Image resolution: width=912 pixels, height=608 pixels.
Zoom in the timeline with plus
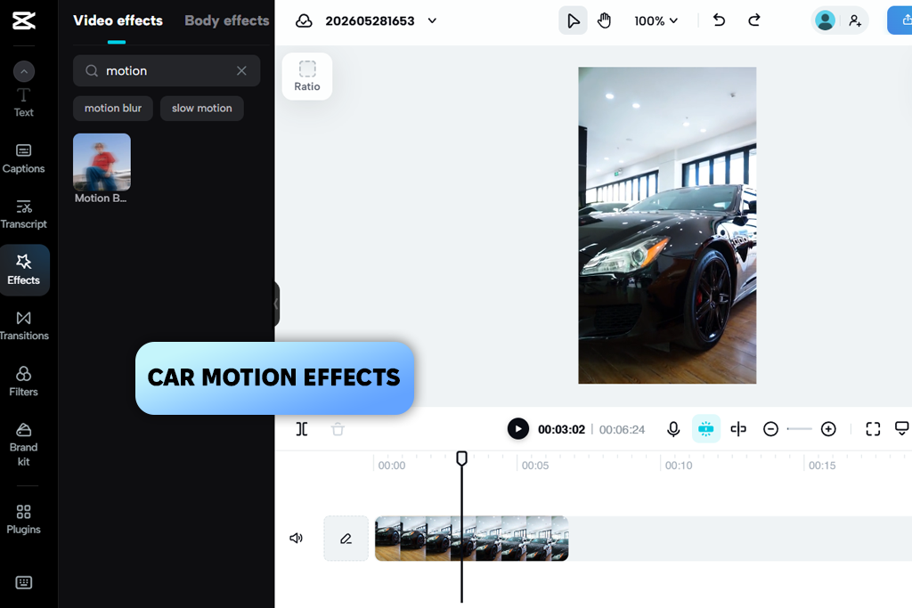coord(828,429)
